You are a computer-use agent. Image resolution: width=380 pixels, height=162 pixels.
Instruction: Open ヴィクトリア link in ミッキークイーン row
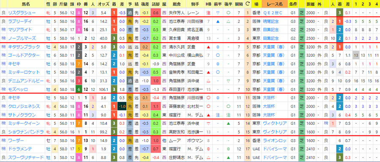pyautogui.click(x=275, y=124)
